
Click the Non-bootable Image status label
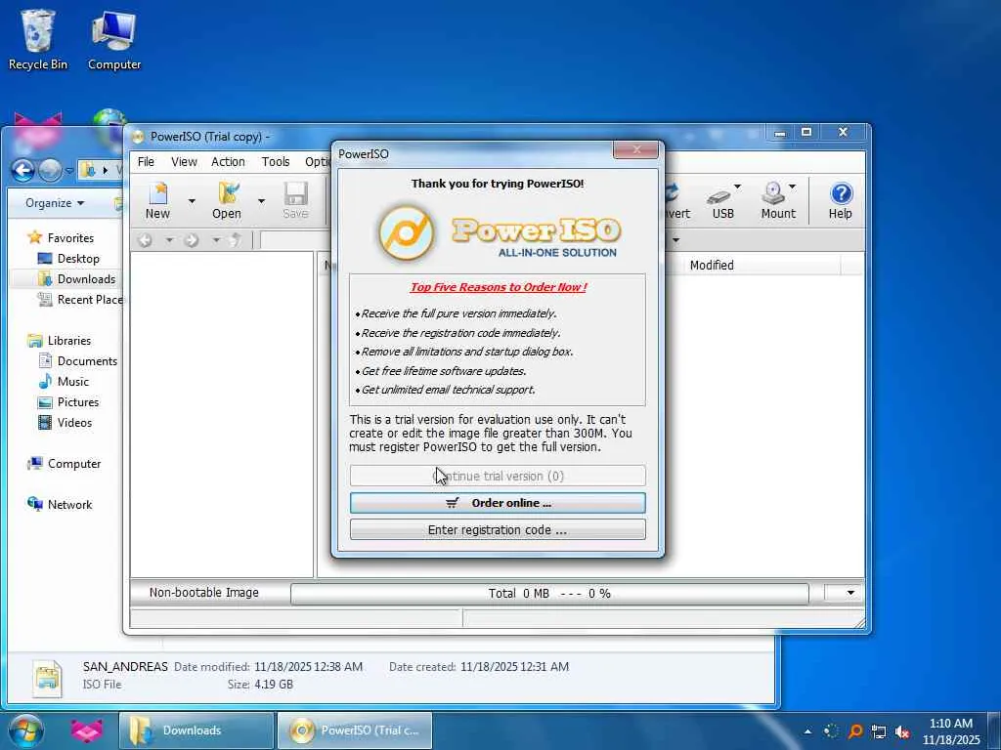(204, 593)
